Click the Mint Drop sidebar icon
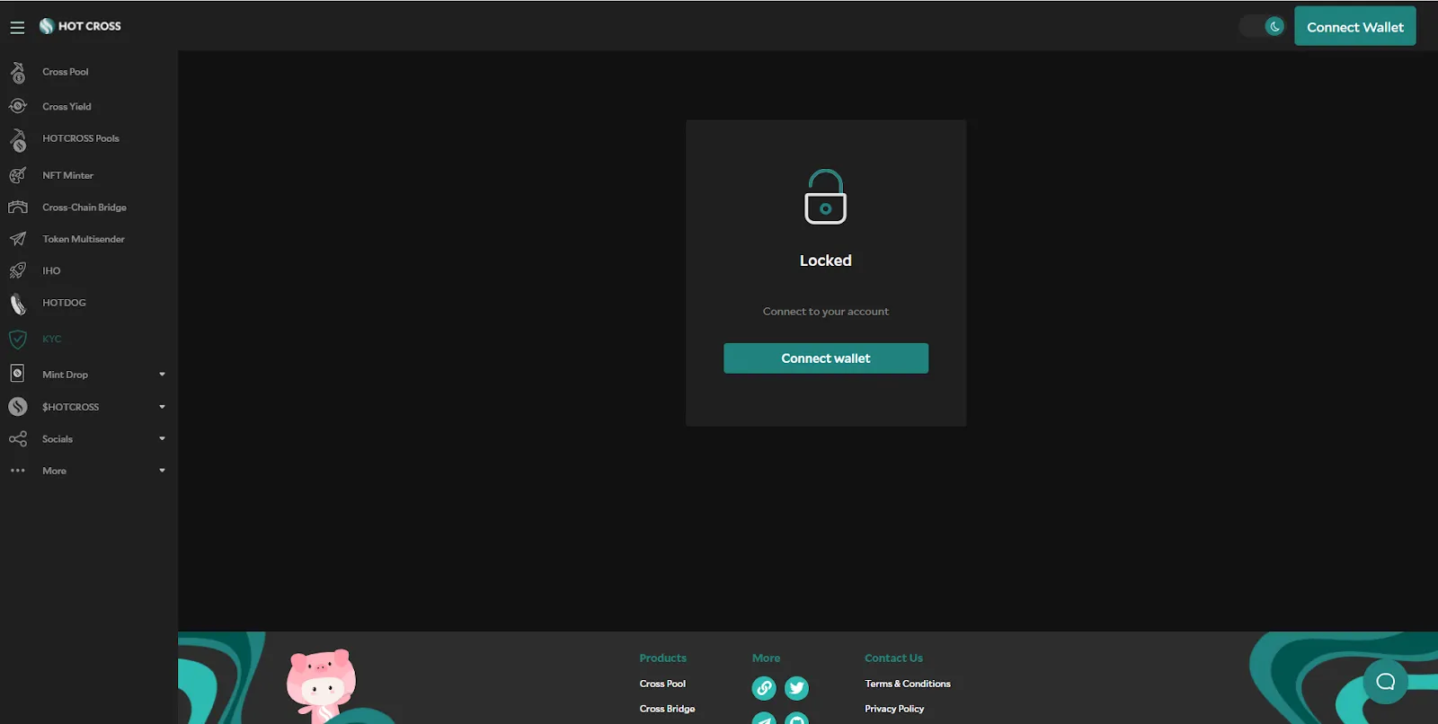 point(18,374)
